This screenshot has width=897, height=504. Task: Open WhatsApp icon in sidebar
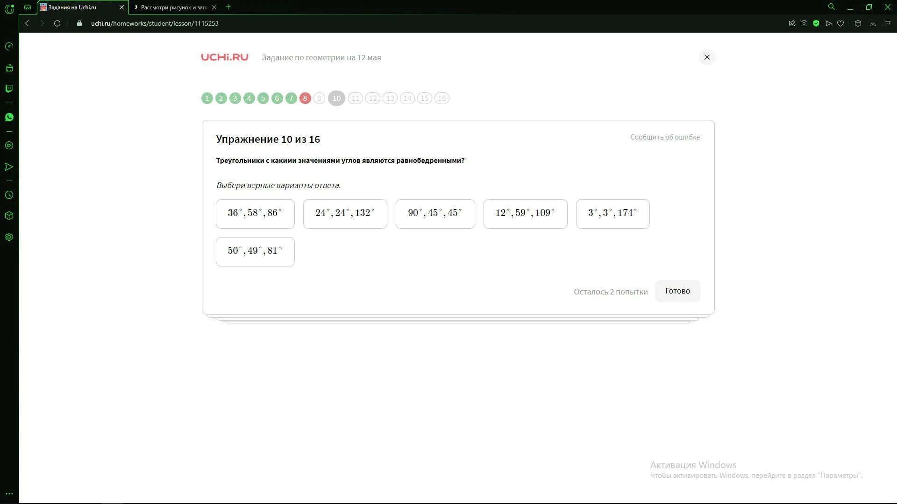9,117
